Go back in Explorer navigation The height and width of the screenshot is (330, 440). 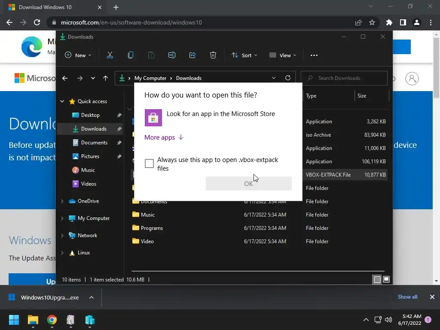[x=65, y=78]
